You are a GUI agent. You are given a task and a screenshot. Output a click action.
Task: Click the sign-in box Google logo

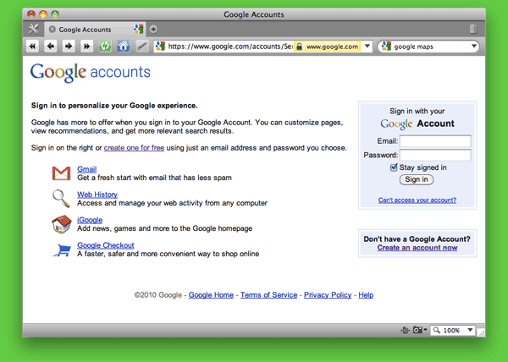(x=396, y=123)
